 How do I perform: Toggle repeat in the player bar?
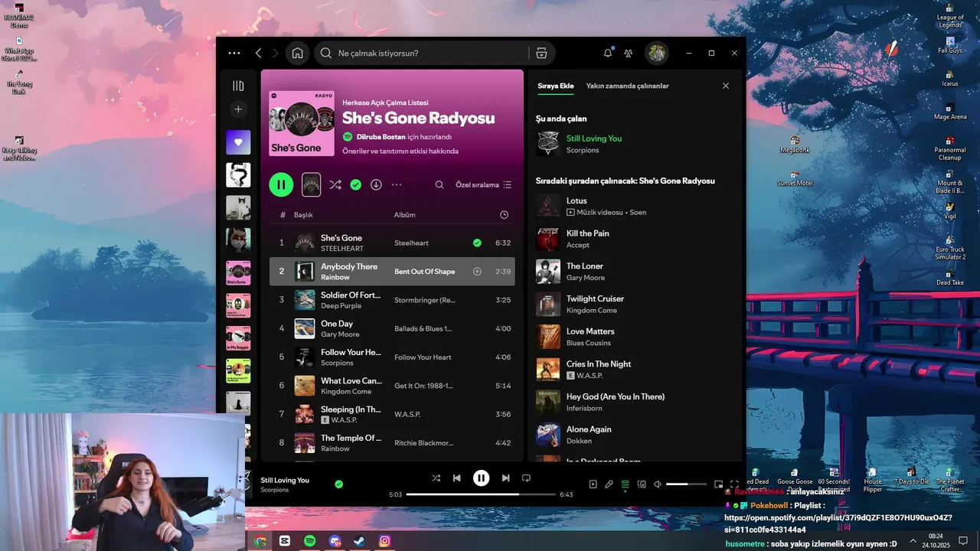pos(526,478)
